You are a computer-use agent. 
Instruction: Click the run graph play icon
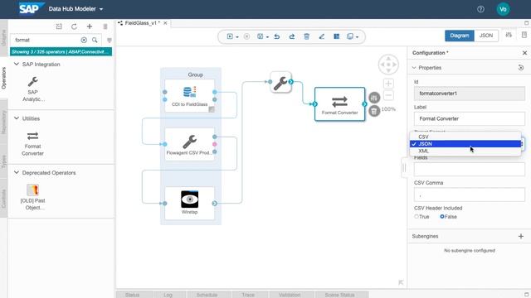230,36
